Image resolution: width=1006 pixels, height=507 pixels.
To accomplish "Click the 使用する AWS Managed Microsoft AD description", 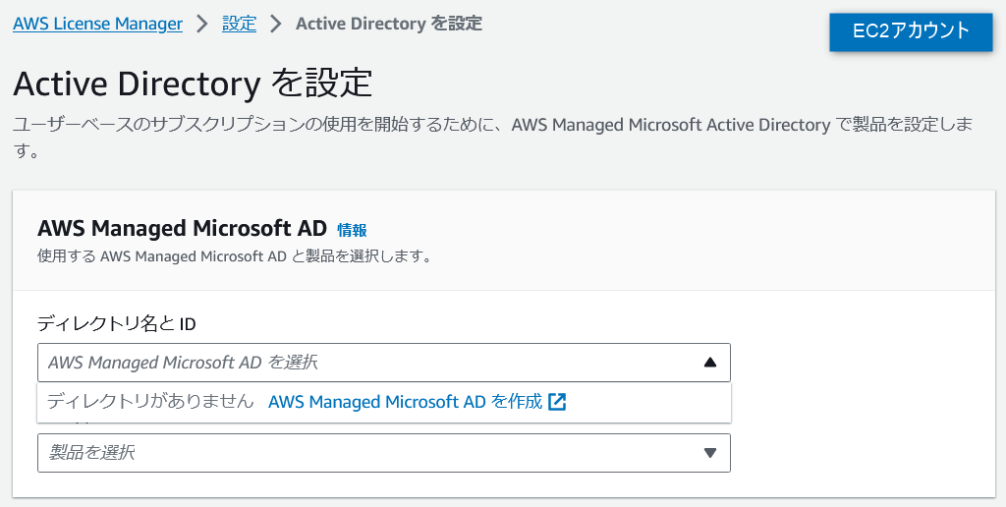I will tap(234, 256).
